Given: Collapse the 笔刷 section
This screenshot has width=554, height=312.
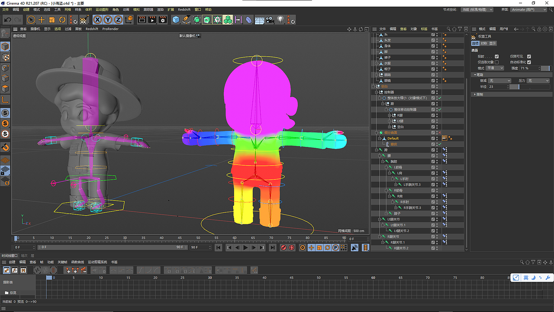Looking at the screenshot, I should pyautogui.click(x=475, y=75).
